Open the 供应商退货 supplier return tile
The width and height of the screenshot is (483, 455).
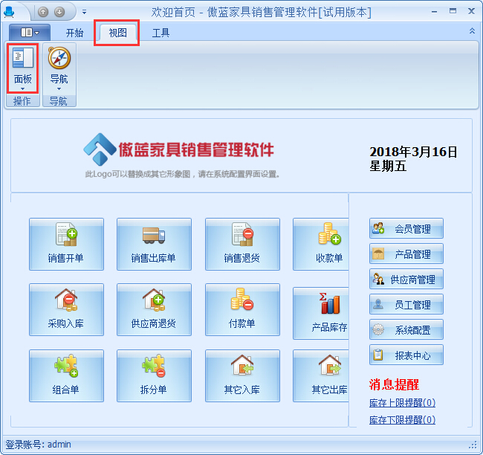pos(154,309)
